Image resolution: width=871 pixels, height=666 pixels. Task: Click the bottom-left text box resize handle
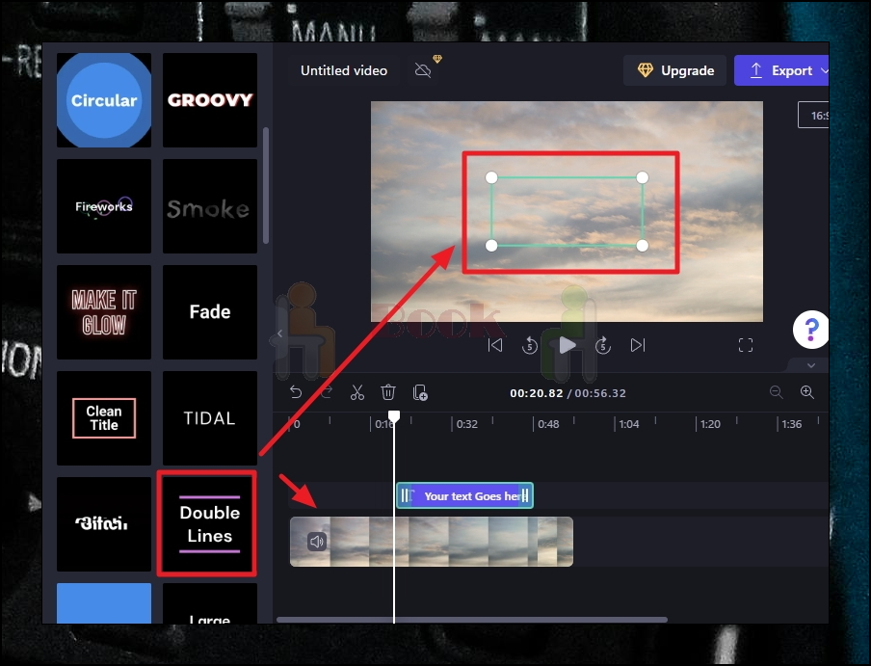point(491,246)
